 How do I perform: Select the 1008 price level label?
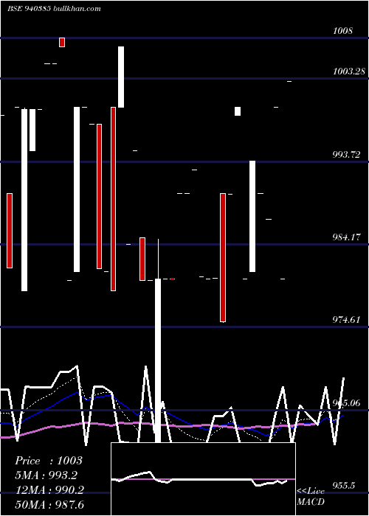click(342, 31)
